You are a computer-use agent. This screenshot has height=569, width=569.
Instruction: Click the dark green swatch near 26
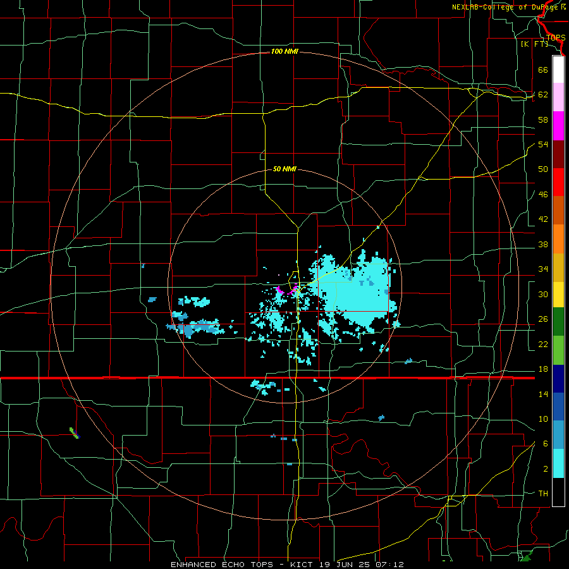coord(558,322)
